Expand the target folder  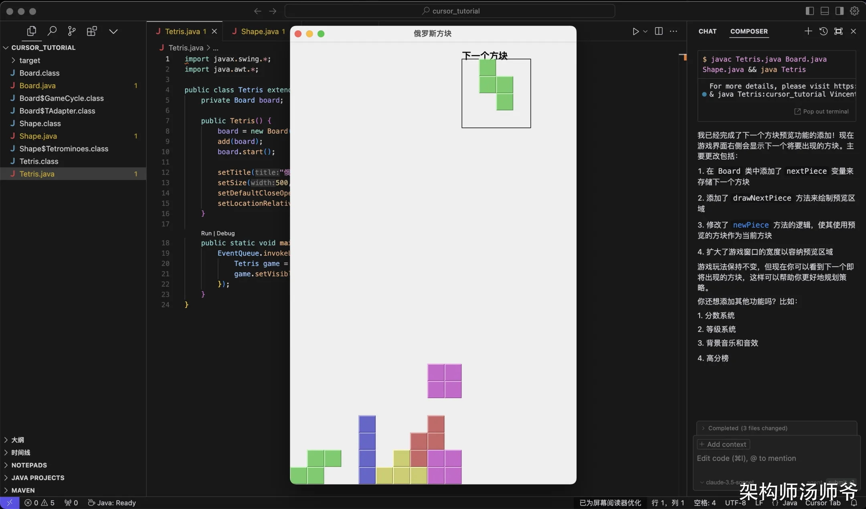point(30,60)
